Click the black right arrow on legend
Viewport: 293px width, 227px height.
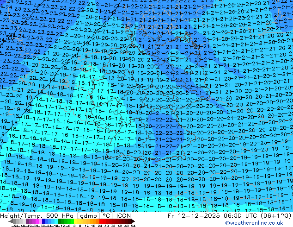tap(133, 221)
